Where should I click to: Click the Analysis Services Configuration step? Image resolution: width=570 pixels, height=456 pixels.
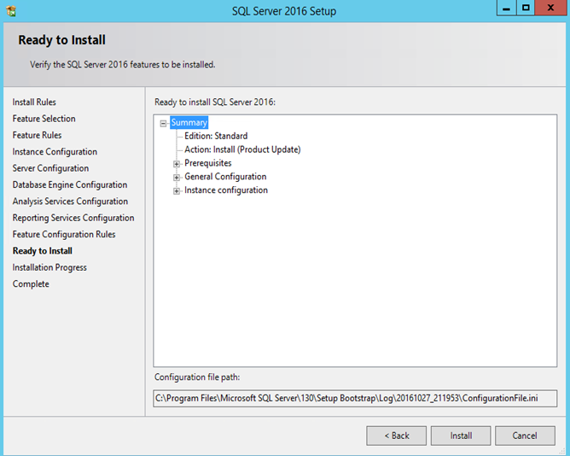pos(70,202)
